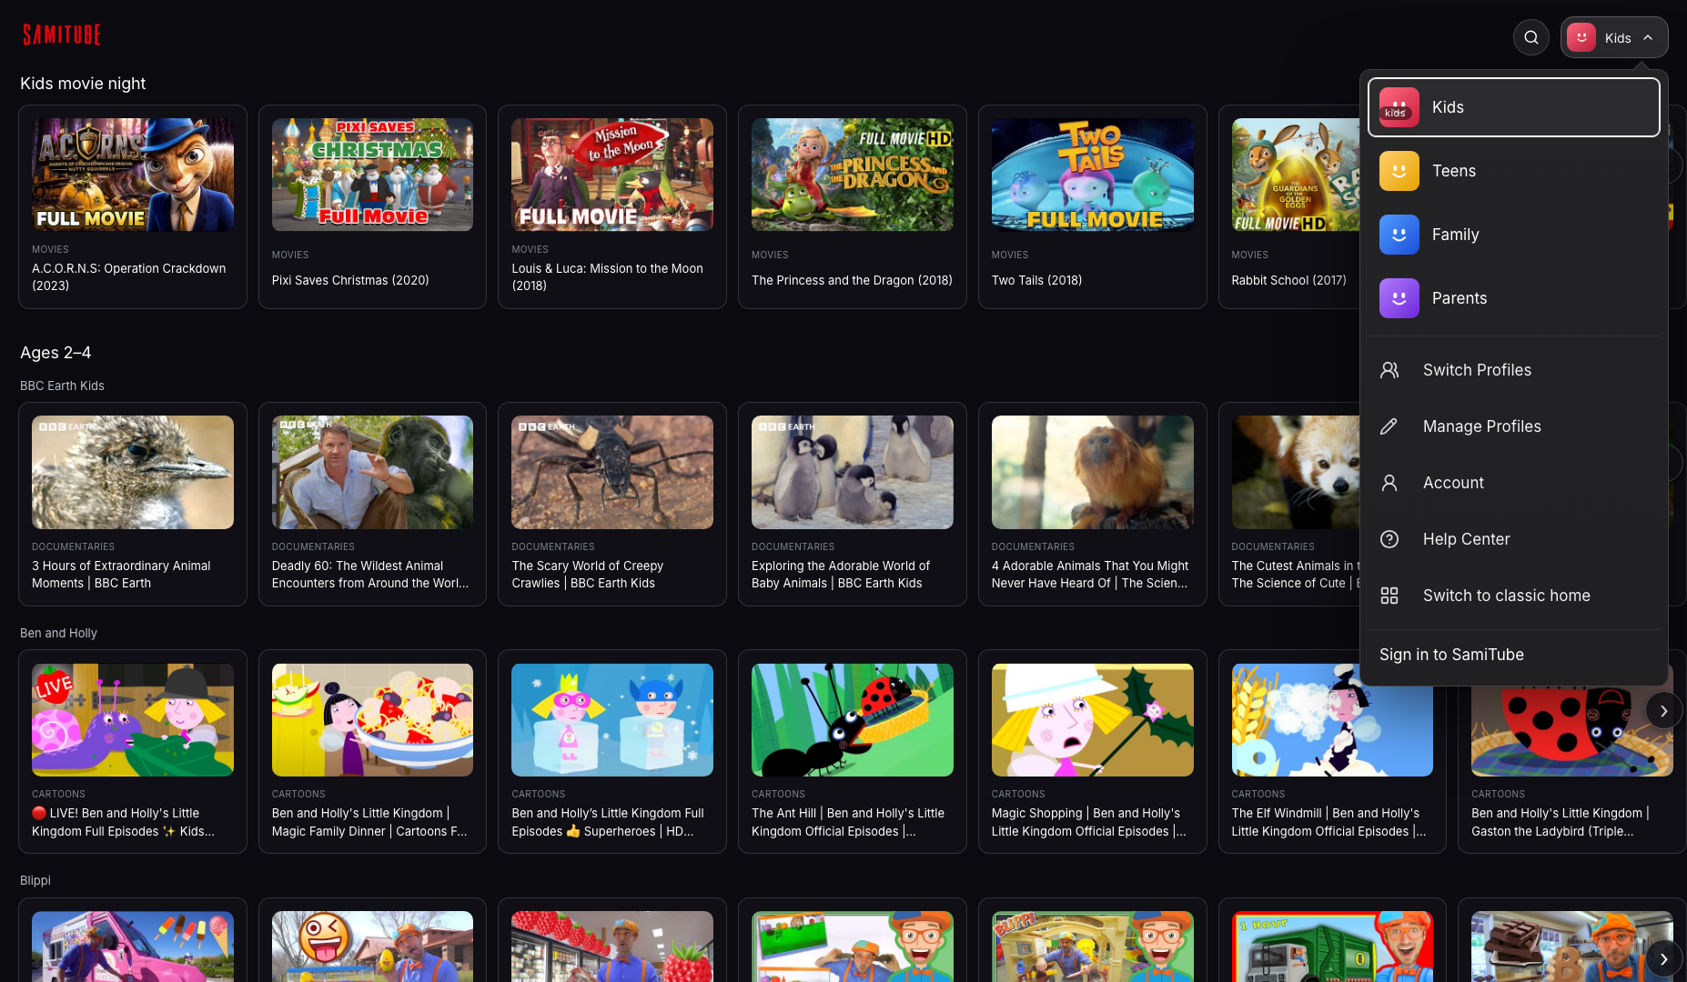Choose Switch to classic home

[1514, 596]
